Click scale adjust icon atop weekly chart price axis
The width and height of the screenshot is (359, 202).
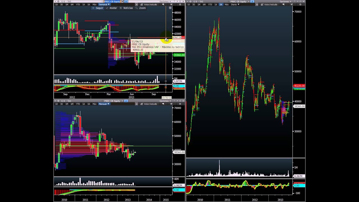[x=170, y=8]
